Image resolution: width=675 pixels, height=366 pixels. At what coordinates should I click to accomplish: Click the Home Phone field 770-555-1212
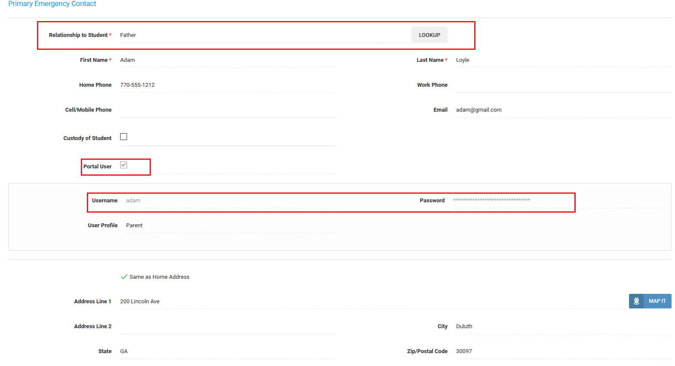coord(228,85)
